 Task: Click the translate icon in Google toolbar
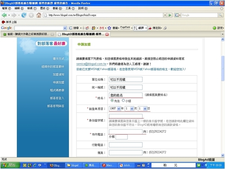point(136,28)
